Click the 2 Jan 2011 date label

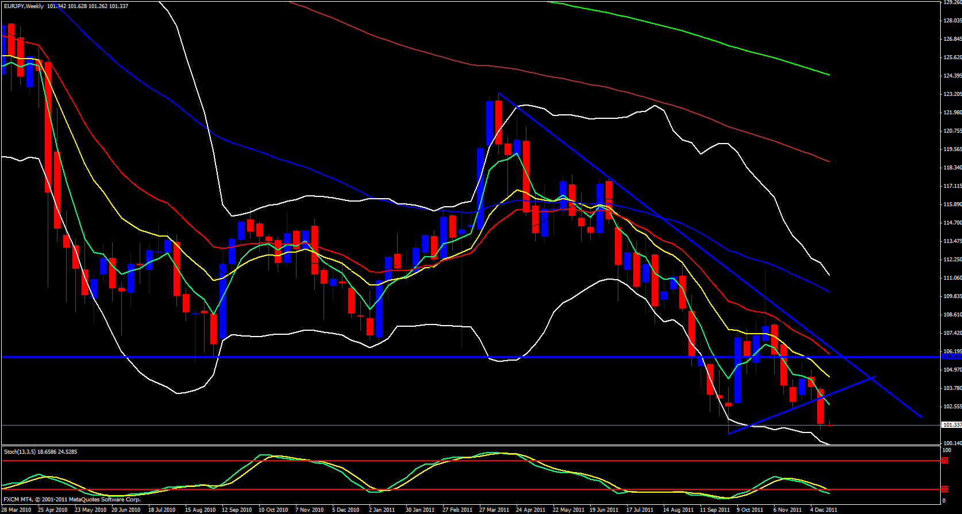coord(382,510)
